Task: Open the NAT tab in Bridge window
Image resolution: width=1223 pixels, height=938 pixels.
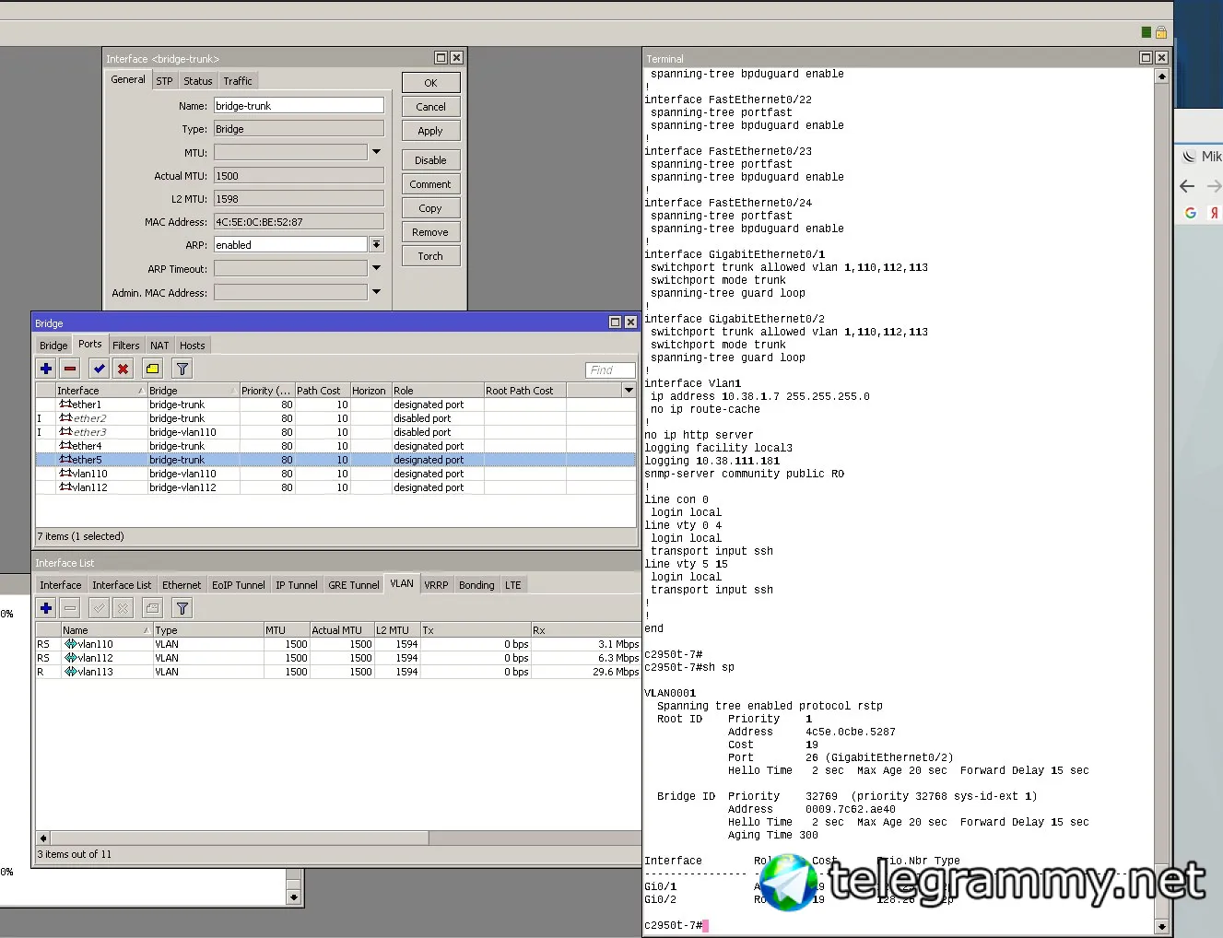Action: point(159,346)
